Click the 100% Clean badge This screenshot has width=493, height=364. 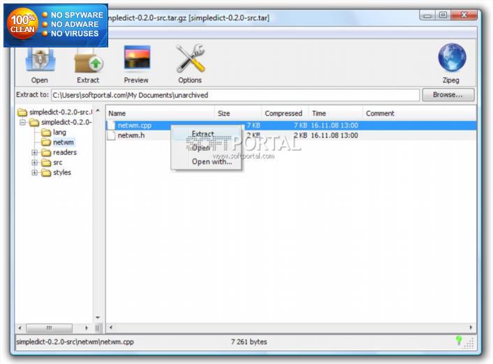pos(56,25)
